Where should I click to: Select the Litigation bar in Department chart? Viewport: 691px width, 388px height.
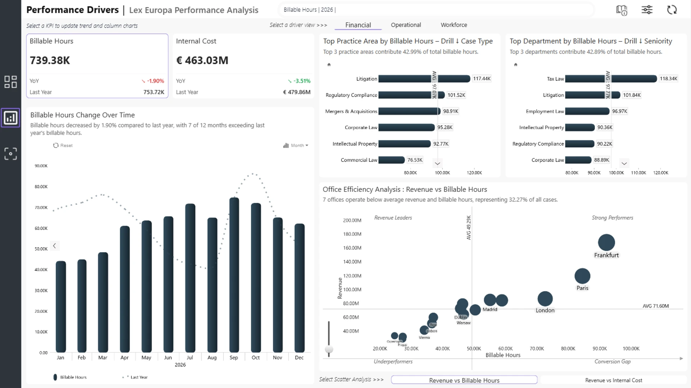tap(593, 95)
